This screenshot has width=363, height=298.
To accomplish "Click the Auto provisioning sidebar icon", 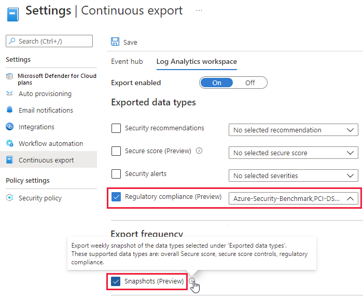I will click(9, 93).
